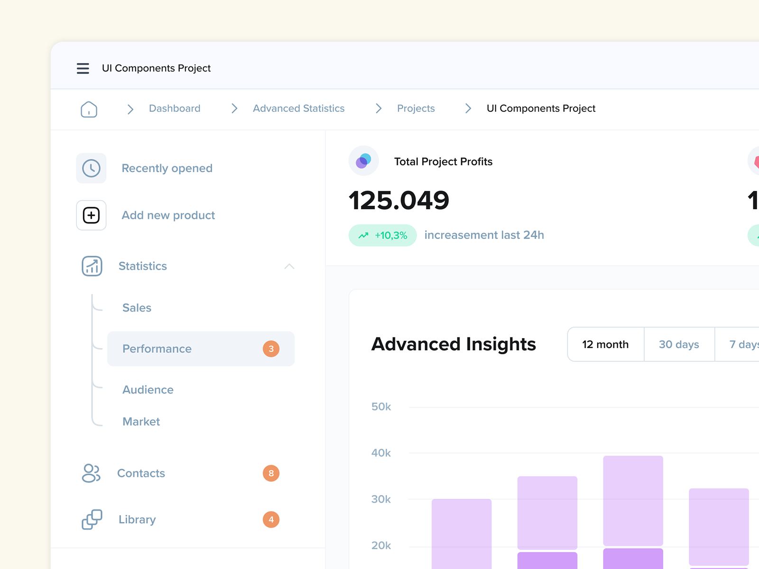
Task: Click chevron before Projects breadcrumb
Action: pyautogui.click(x=379, y=109)
